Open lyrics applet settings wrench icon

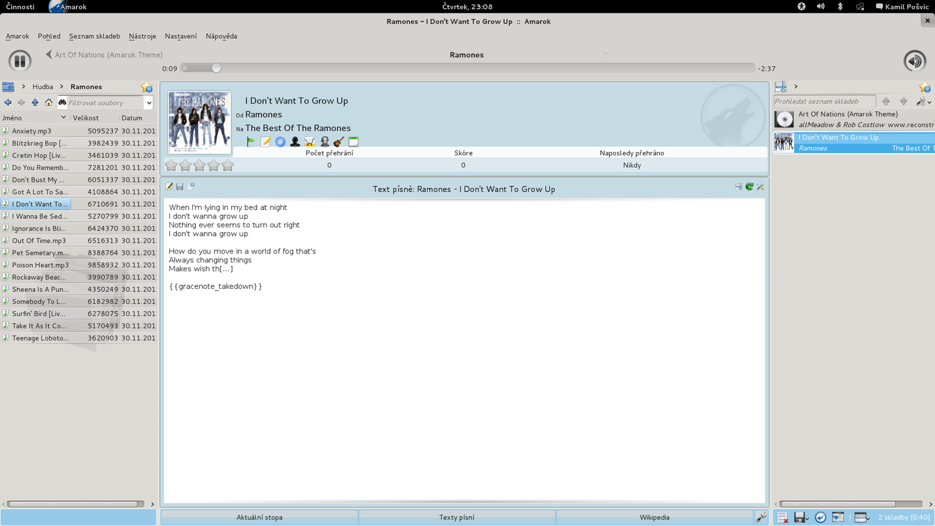[760, 186]
